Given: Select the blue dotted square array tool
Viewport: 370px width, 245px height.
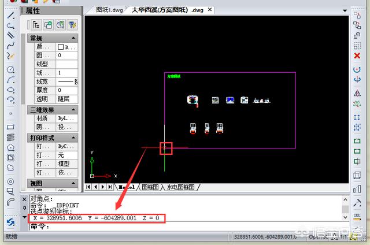Looking at the screenshot, I should pyautogui.click(x=357, y=117).
